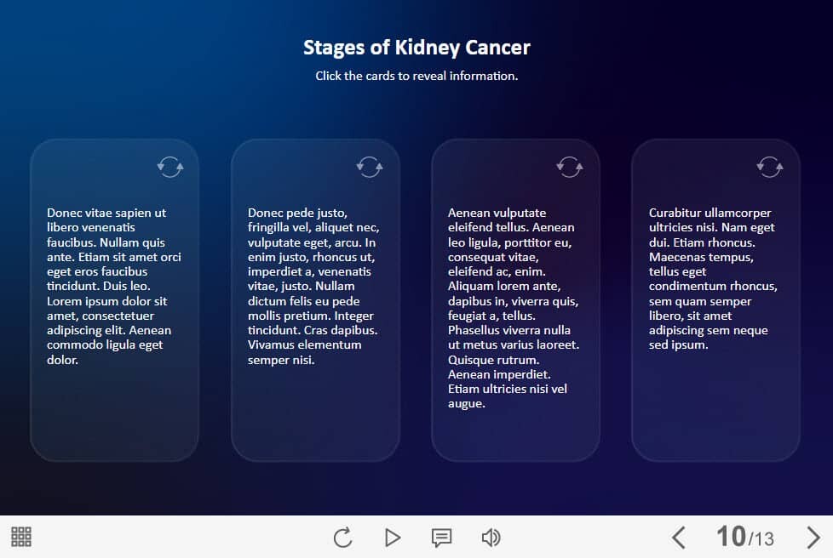This screenshot has height=558, width=833.
Task: Click the flip icon on the first card
Action: (x=170, y=167)
